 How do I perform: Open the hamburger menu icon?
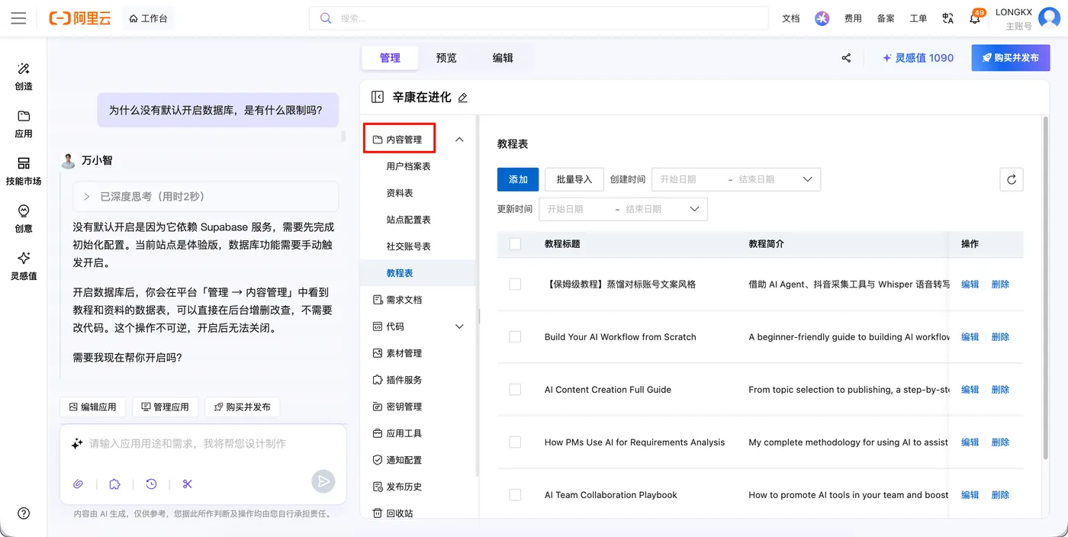tap(18, 18)
